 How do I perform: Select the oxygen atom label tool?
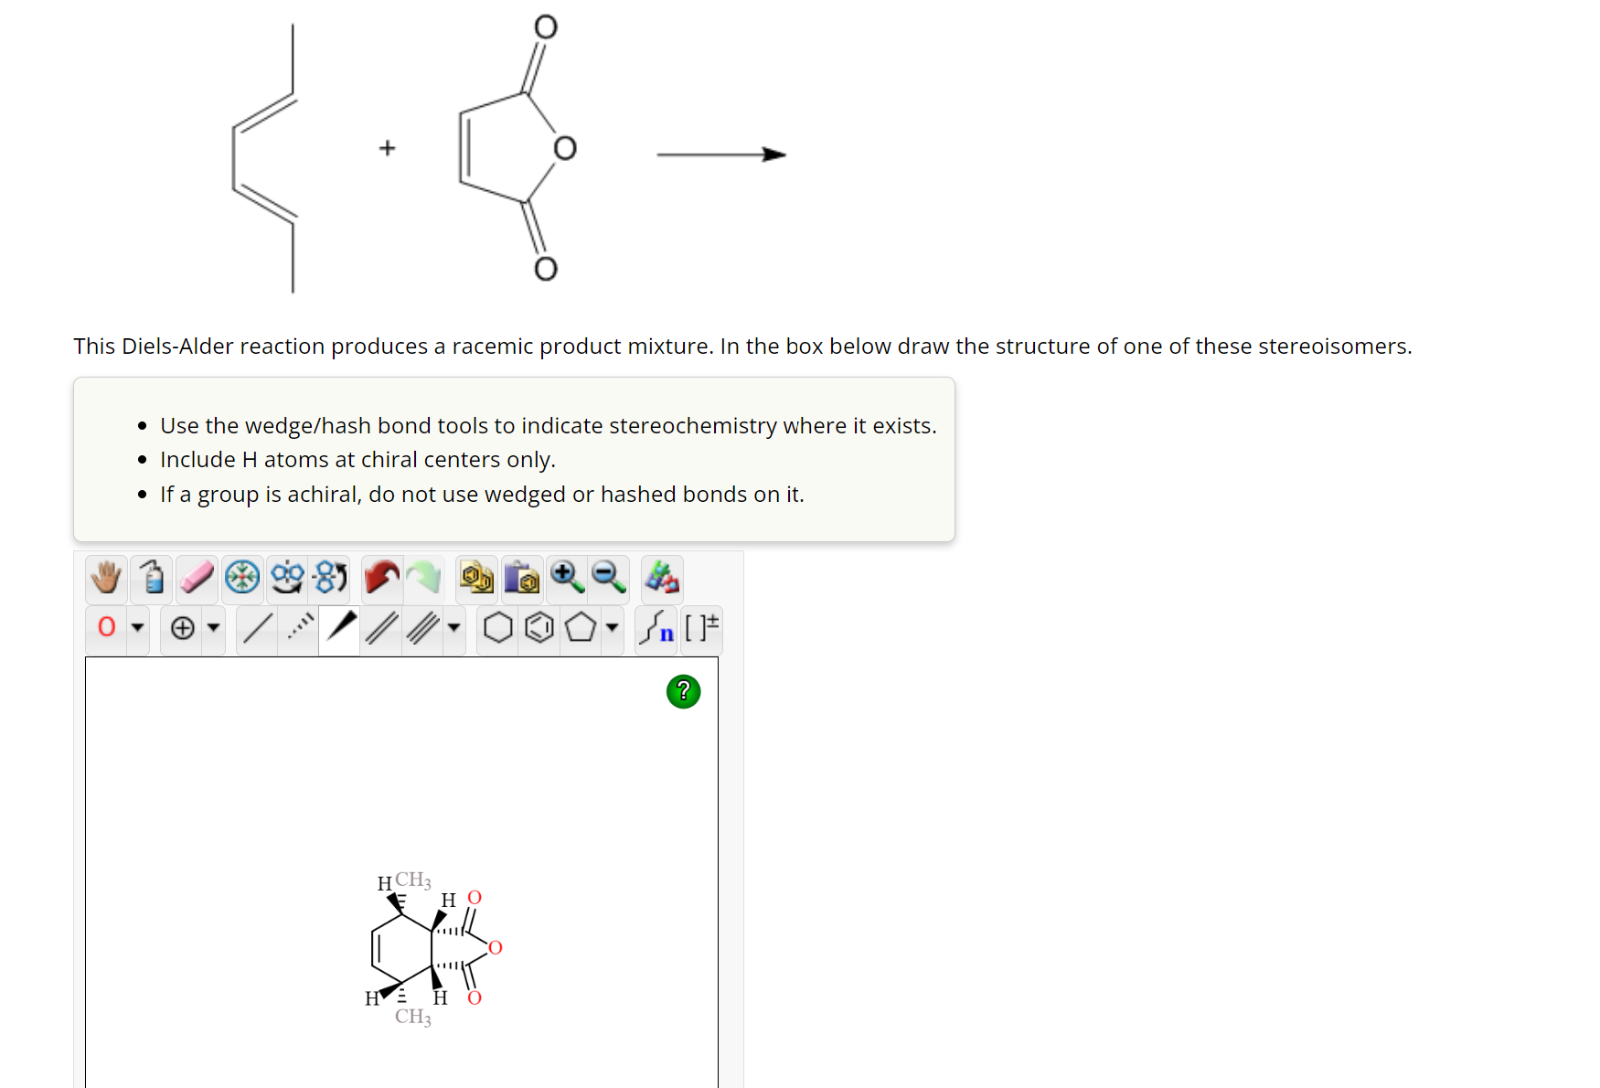tap(106, 628)
